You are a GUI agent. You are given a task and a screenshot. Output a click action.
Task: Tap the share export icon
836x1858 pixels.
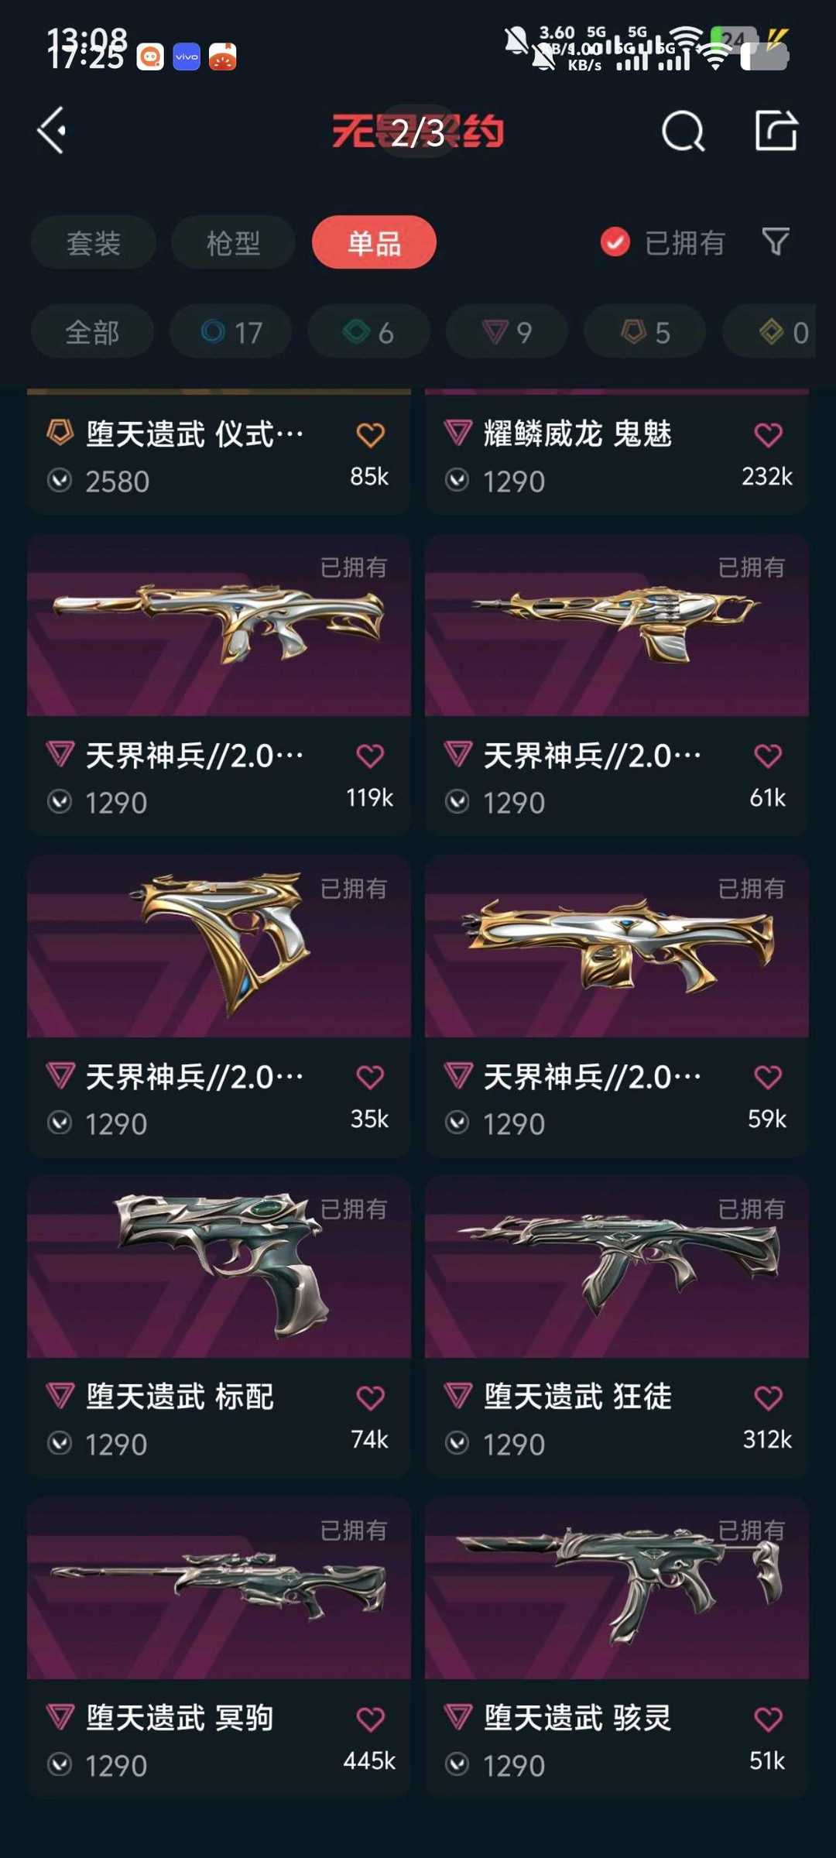(776, 130)
